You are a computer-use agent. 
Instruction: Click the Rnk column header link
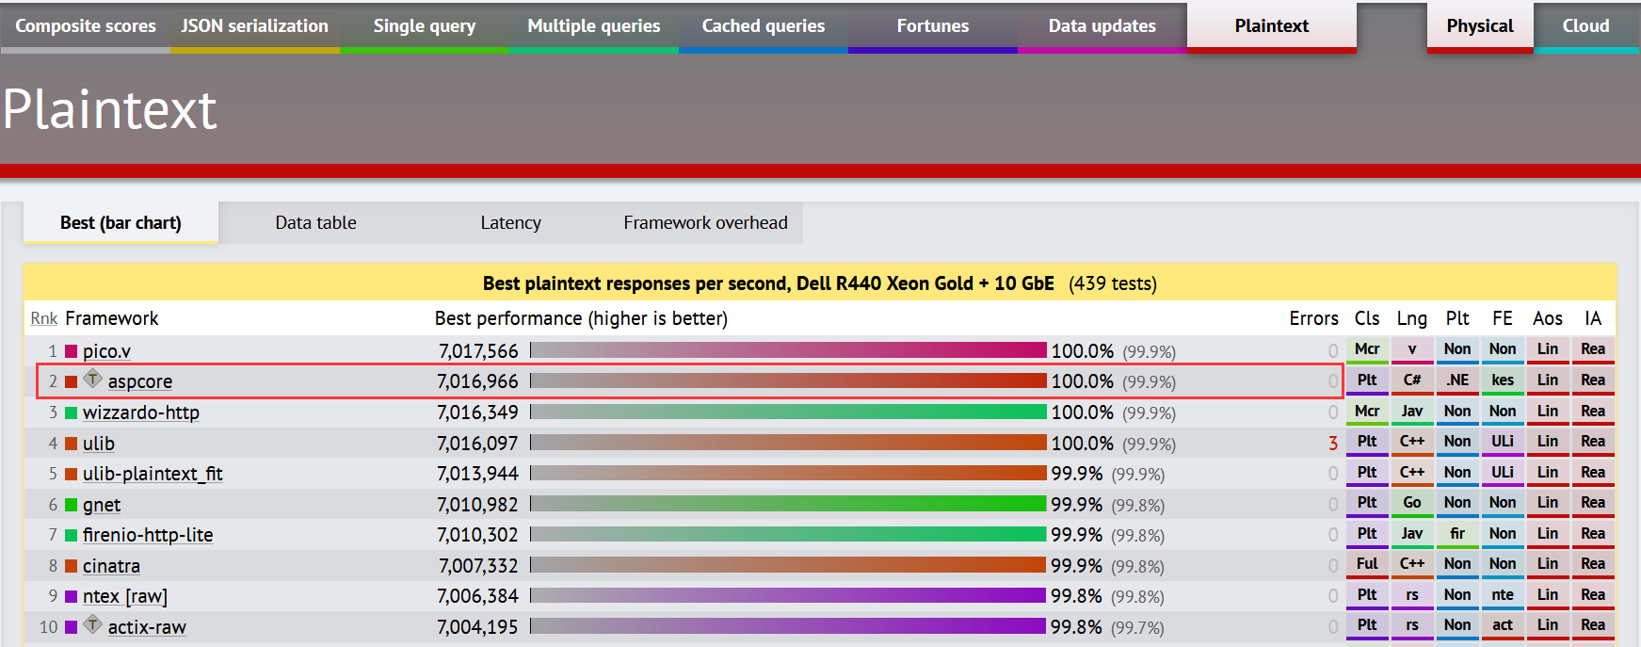pos(44,318)
